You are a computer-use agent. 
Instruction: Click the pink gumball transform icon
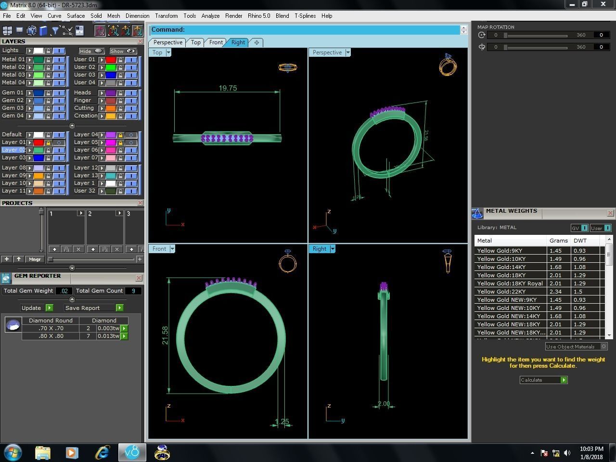click(100, 31)
